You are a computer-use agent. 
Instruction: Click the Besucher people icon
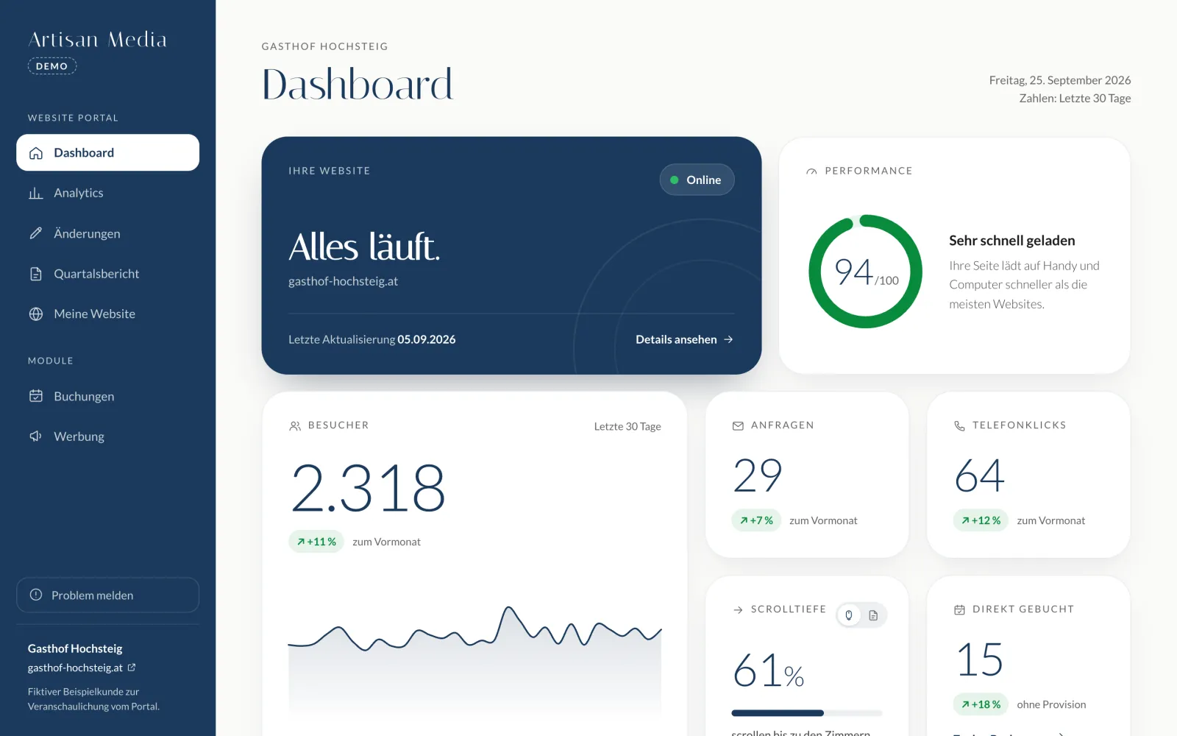click(295, 426)
